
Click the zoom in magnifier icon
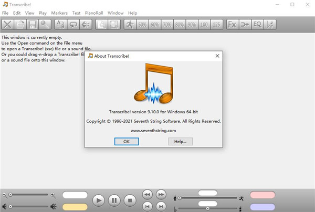(x=53, y=195)
